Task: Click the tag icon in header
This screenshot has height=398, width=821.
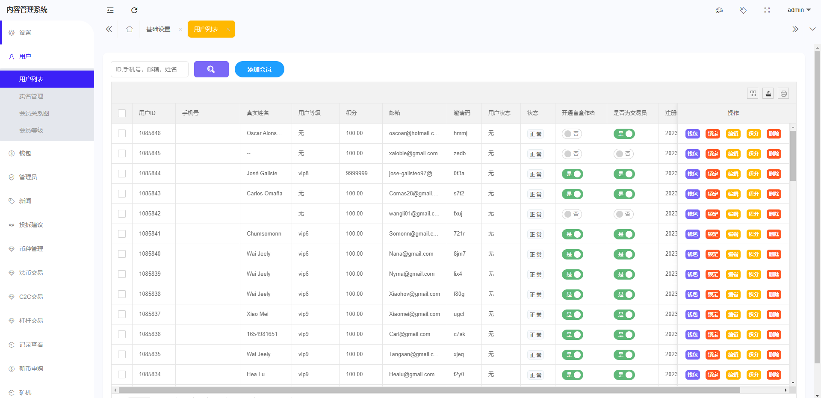Action: coord(743,10)
